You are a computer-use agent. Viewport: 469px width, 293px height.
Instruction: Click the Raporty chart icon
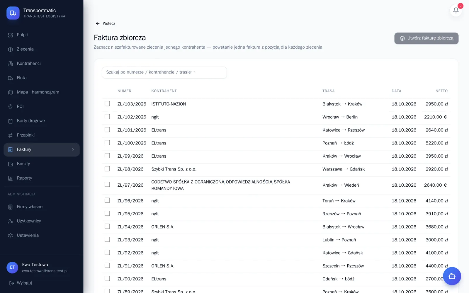11,178
